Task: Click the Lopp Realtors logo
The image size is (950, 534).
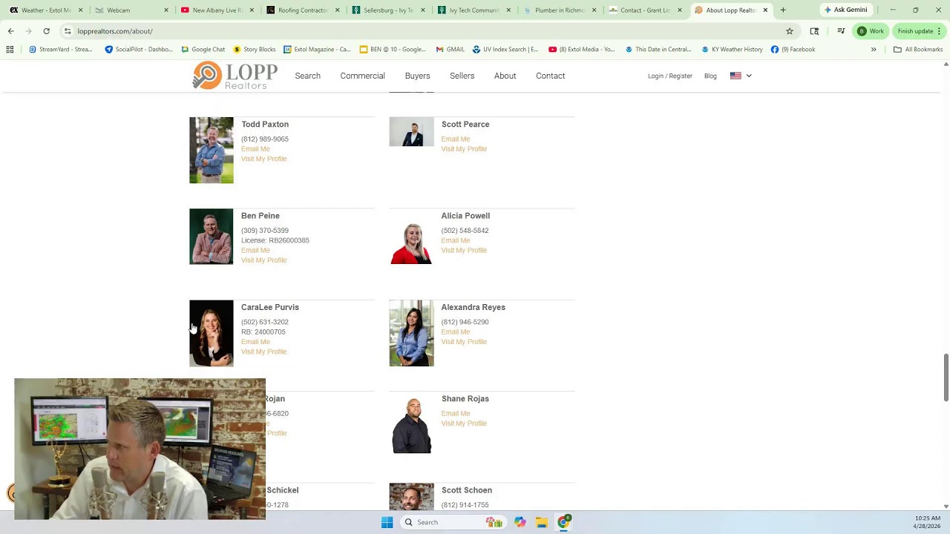Action: [235, 76]
